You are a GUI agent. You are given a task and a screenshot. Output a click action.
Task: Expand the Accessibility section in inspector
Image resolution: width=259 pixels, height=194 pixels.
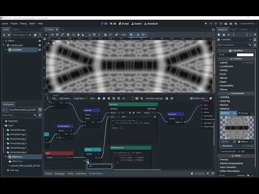(227, 86)
